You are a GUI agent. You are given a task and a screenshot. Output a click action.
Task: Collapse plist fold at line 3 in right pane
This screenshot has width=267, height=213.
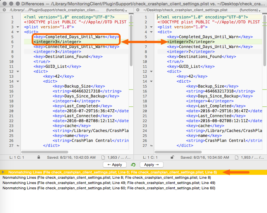point(151,27)
